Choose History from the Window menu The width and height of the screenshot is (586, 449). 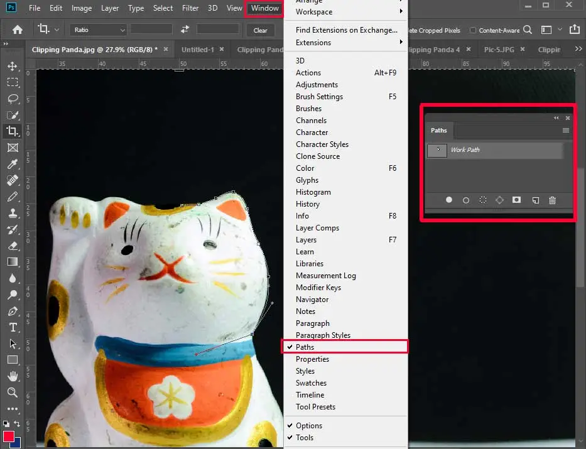point(345,204)
